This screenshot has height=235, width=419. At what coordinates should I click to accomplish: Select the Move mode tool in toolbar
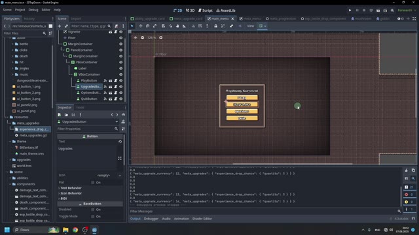pos(141,26)
